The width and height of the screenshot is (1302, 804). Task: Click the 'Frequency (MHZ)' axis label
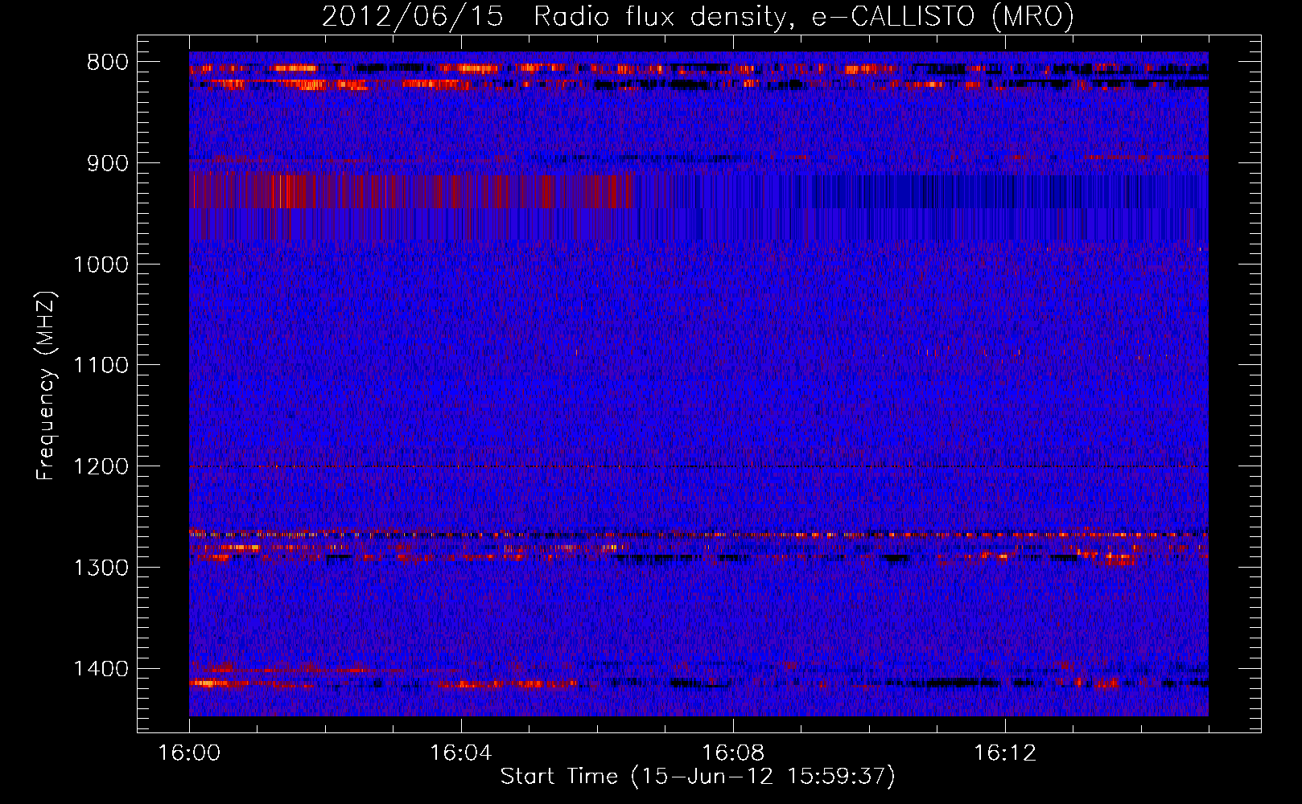pyautogui.click(x=47, y=386)
